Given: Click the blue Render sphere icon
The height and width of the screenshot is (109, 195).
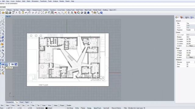Looking at the screenshot, I should [88, 13].
